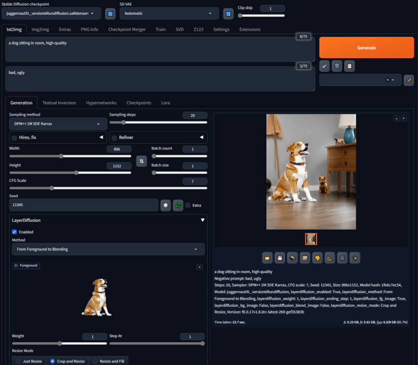Adjust the Clip skip slider
This screenshot has height=365, width=418.
pyautogui.click(x=261, y=16)
